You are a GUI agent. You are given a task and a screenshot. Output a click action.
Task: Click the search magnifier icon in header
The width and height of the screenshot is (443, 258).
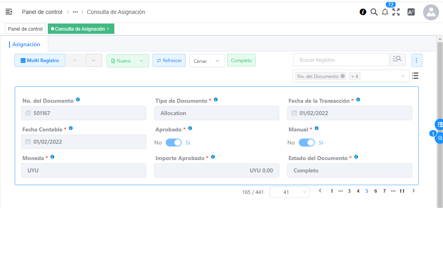tap(374, 12)
